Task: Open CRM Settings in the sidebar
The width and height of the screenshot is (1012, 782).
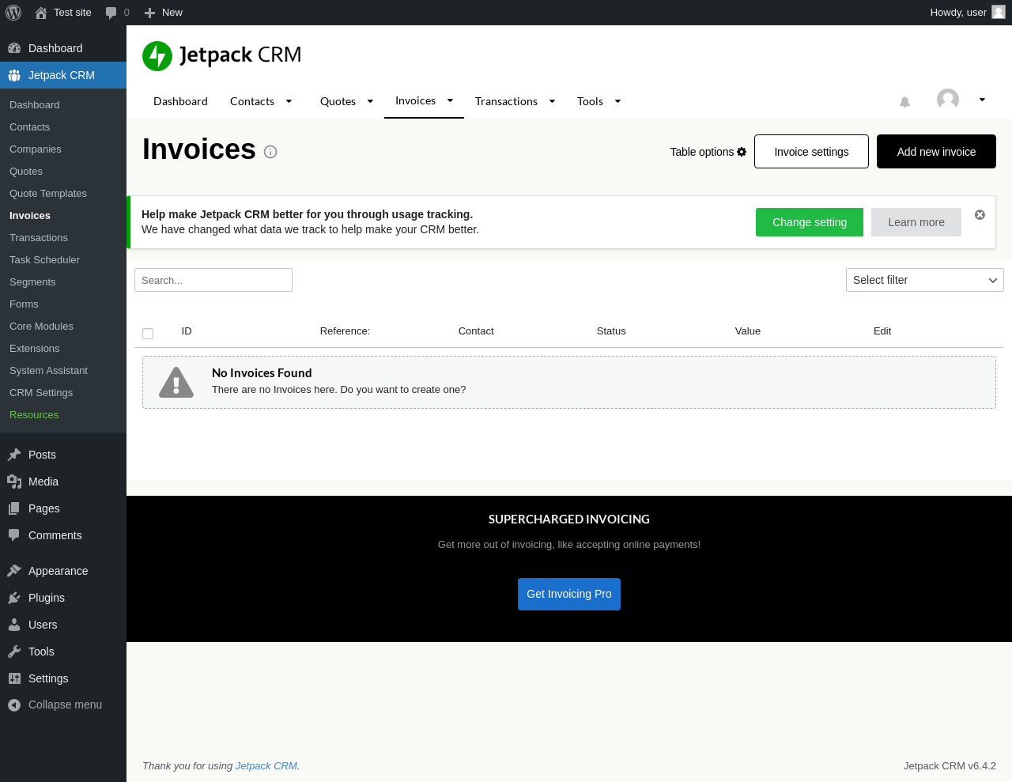Action: pyautogui.click(x=41, y=392)
